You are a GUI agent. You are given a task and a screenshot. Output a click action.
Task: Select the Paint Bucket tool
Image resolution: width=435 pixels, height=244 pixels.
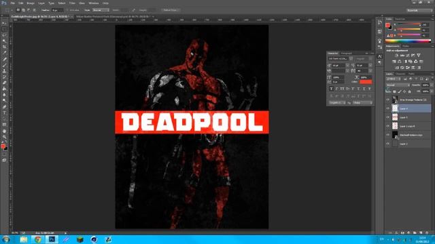pos(4,89)
